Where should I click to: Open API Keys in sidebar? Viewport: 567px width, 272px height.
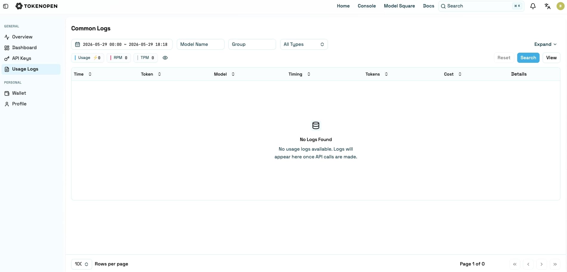pyautogui.click(x=31, y=58)
